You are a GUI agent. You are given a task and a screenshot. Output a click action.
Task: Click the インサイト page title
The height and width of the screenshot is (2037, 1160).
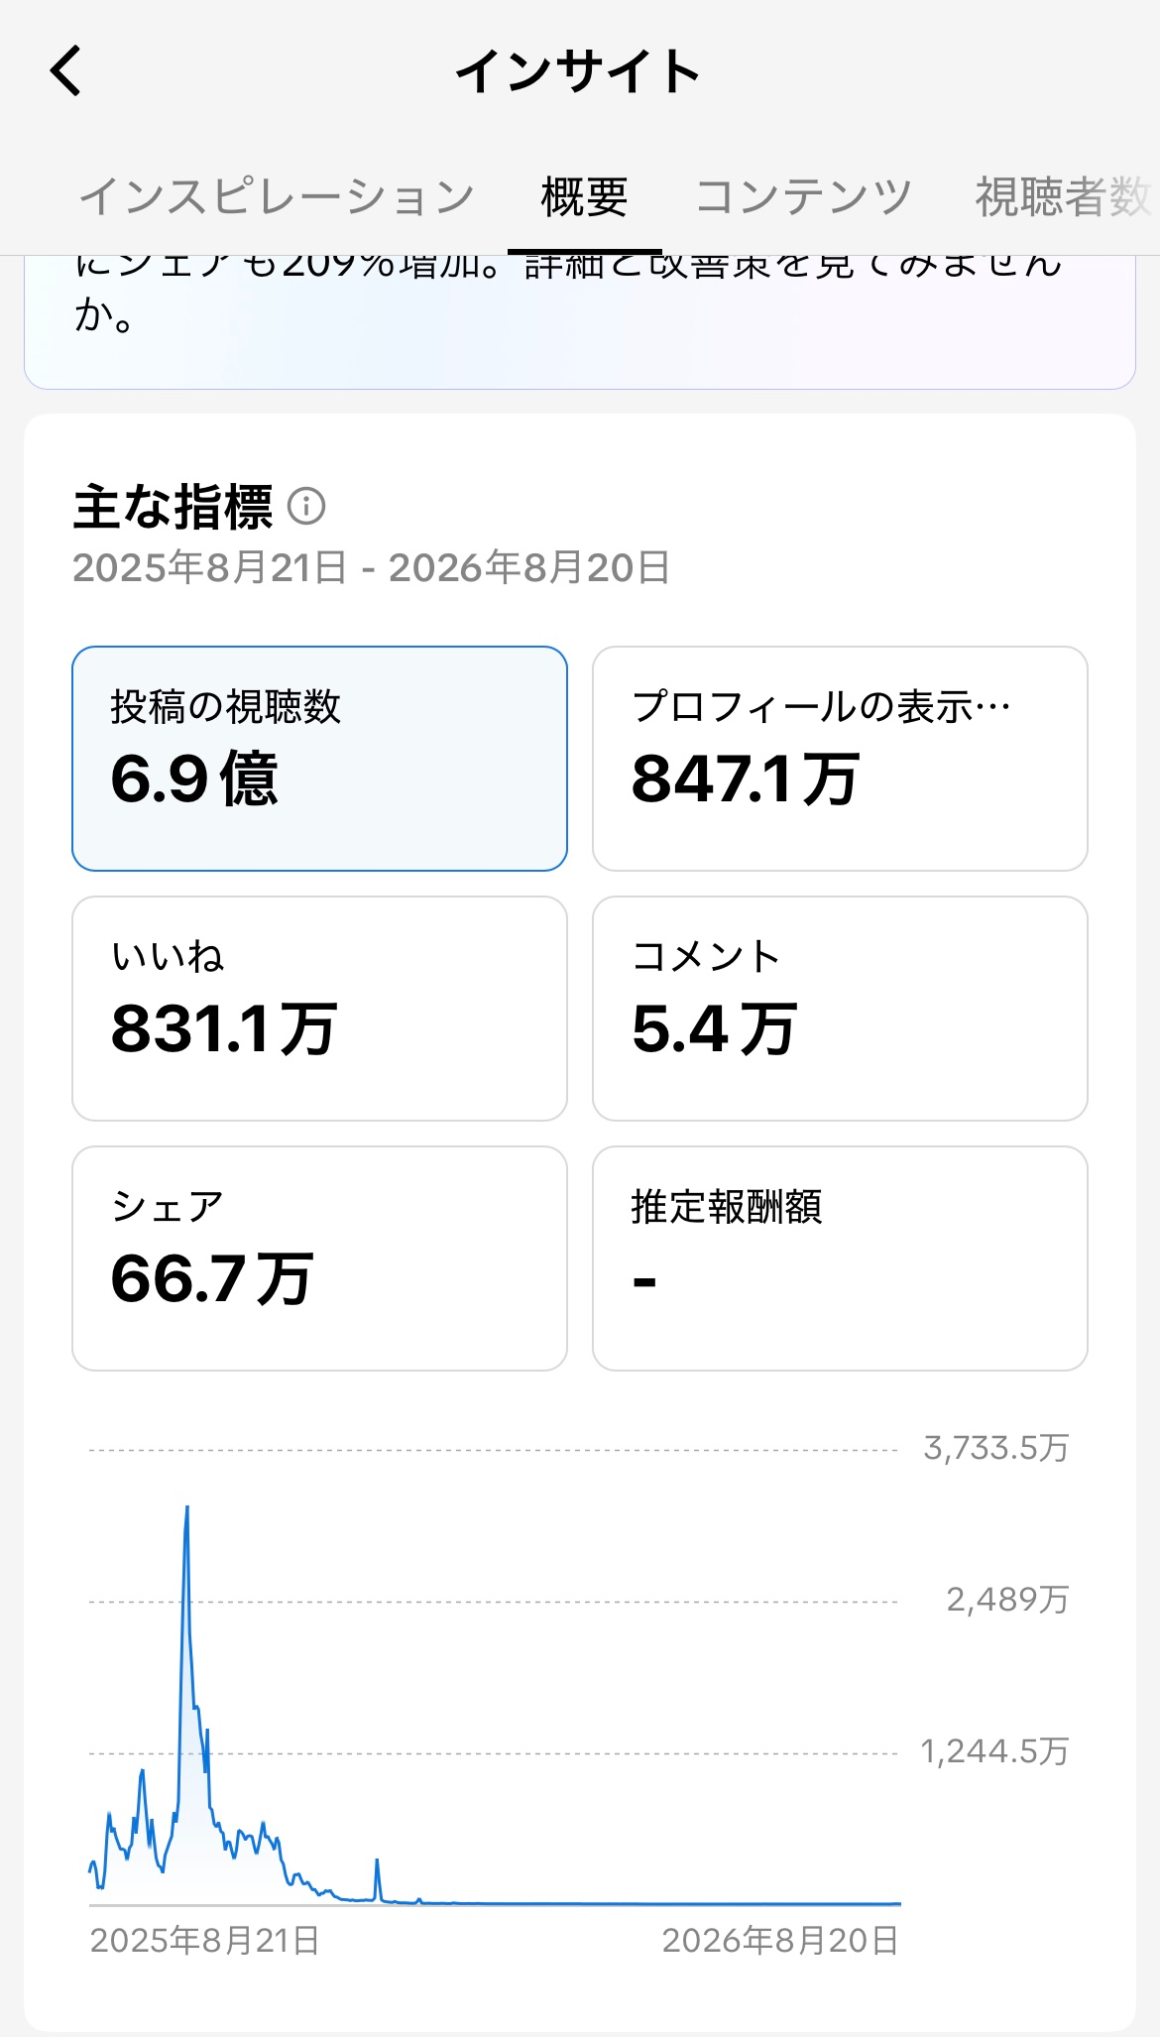pyautogui.click(x=579, y=71)
